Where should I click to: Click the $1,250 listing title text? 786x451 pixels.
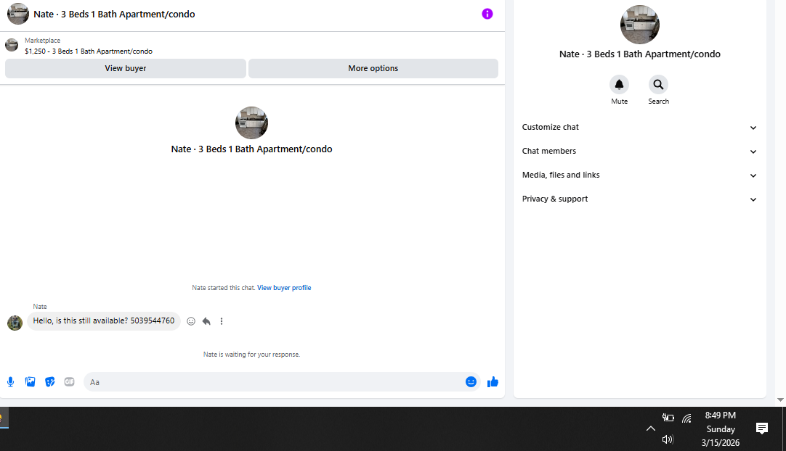[x=89, y=51]
